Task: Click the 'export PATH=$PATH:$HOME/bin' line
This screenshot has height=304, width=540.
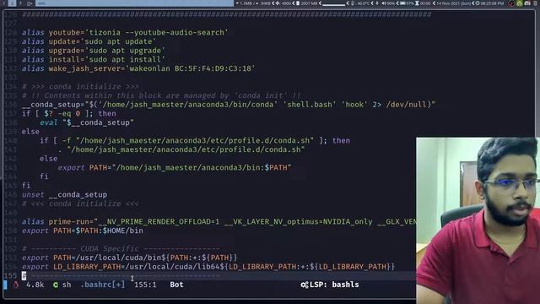Action: pyautogui.click(x=83, y=231)
